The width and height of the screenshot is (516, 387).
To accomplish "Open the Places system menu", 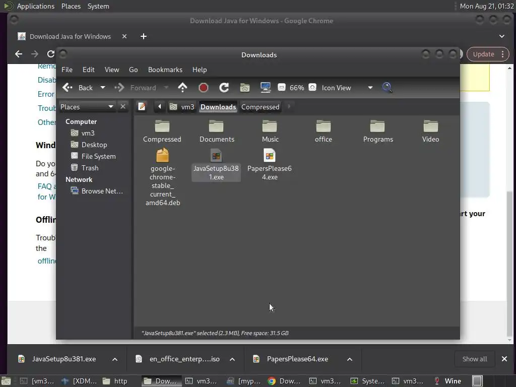I will tap(71, 6).
